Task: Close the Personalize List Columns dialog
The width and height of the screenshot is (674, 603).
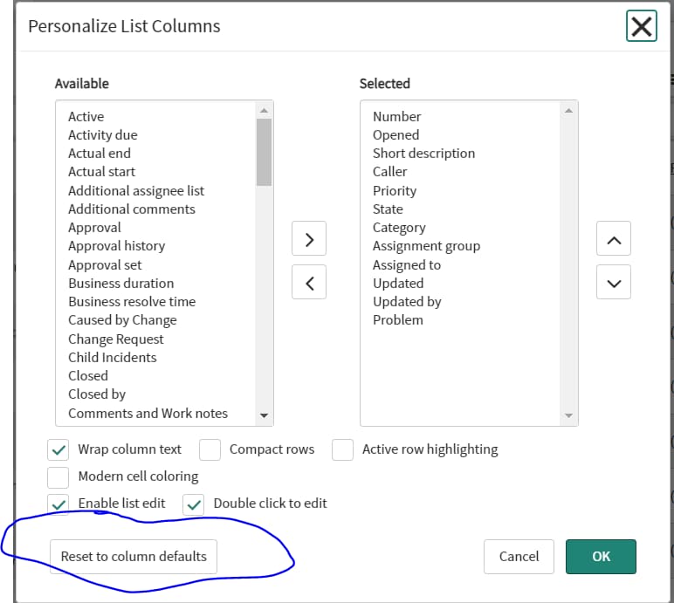Action: (641, 26)
